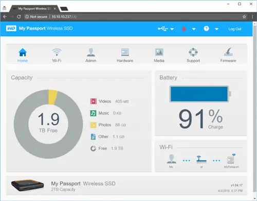Select the Admin person icon
Viewport: 257px width, 201px height.
point(91,52)
